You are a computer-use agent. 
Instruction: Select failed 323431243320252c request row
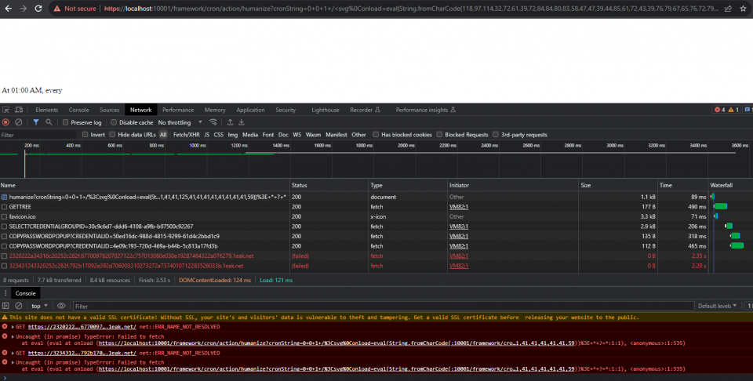[x=376, y=266]
